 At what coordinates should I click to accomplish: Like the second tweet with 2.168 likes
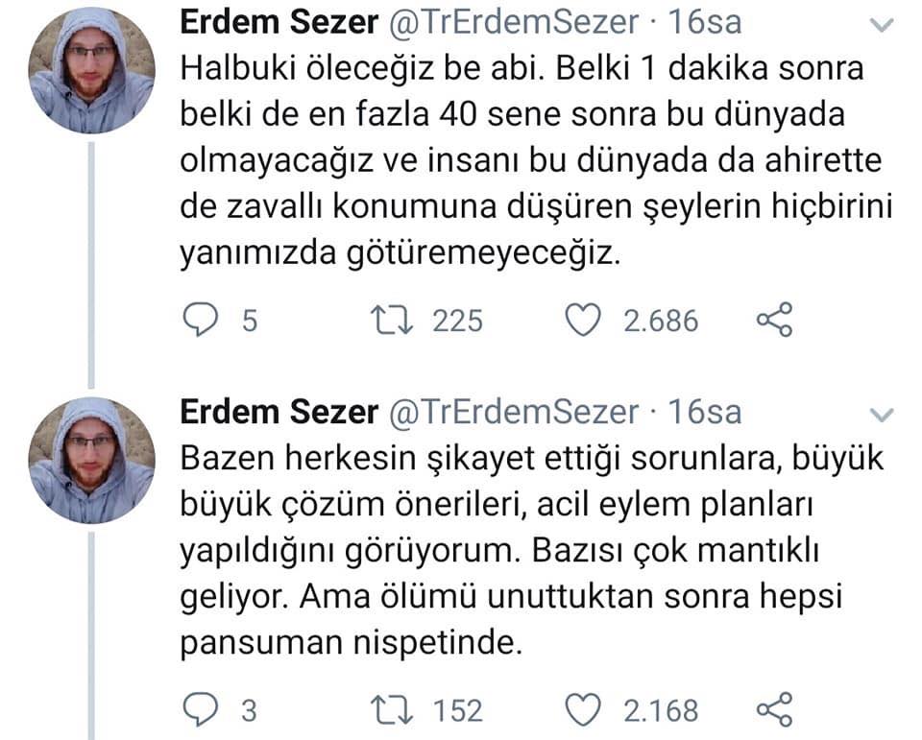pyautogui.click(x=583, y=709)
